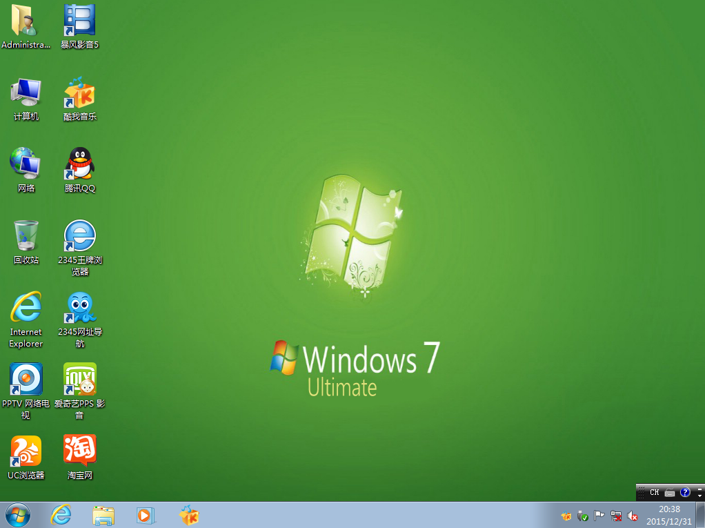Select the Internet Explorer desktop icon

click(x=26, y=320)
